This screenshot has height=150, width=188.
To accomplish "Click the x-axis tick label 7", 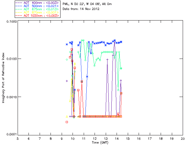I will click(x=40, y=139).
